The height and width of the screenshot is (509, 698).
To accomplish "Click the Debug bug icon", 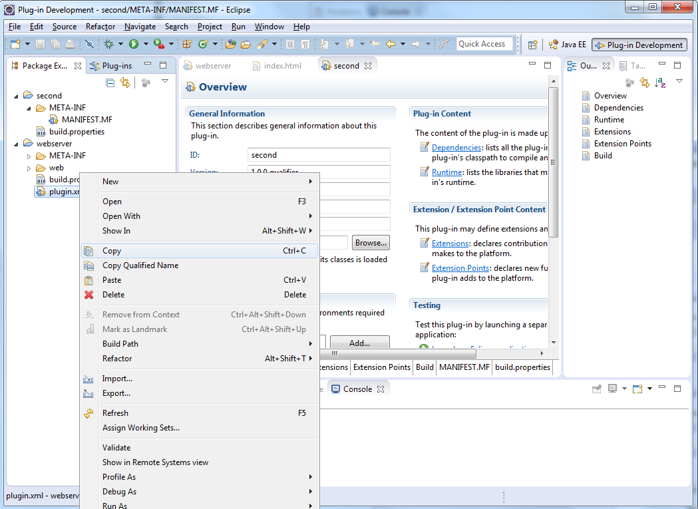I will (108, 44).
